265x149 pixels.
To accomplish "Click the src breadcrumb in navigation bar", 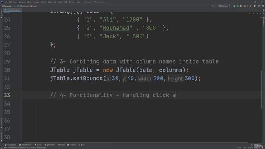I will click(14, 6).
